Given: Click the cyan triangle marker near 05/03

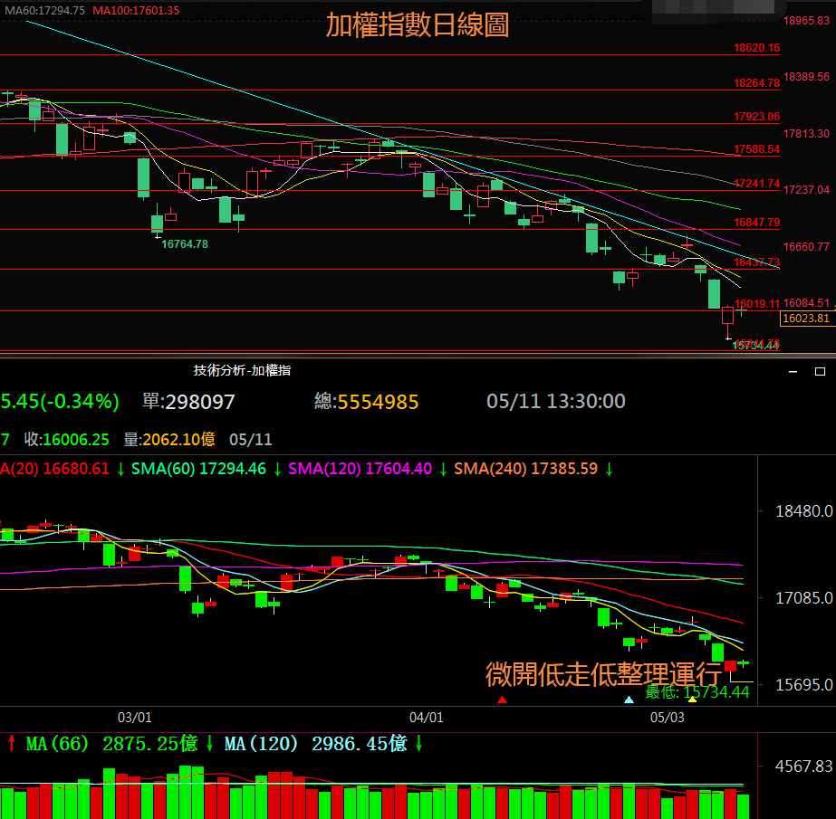Looking at the screenshot, I should [629, 700].
